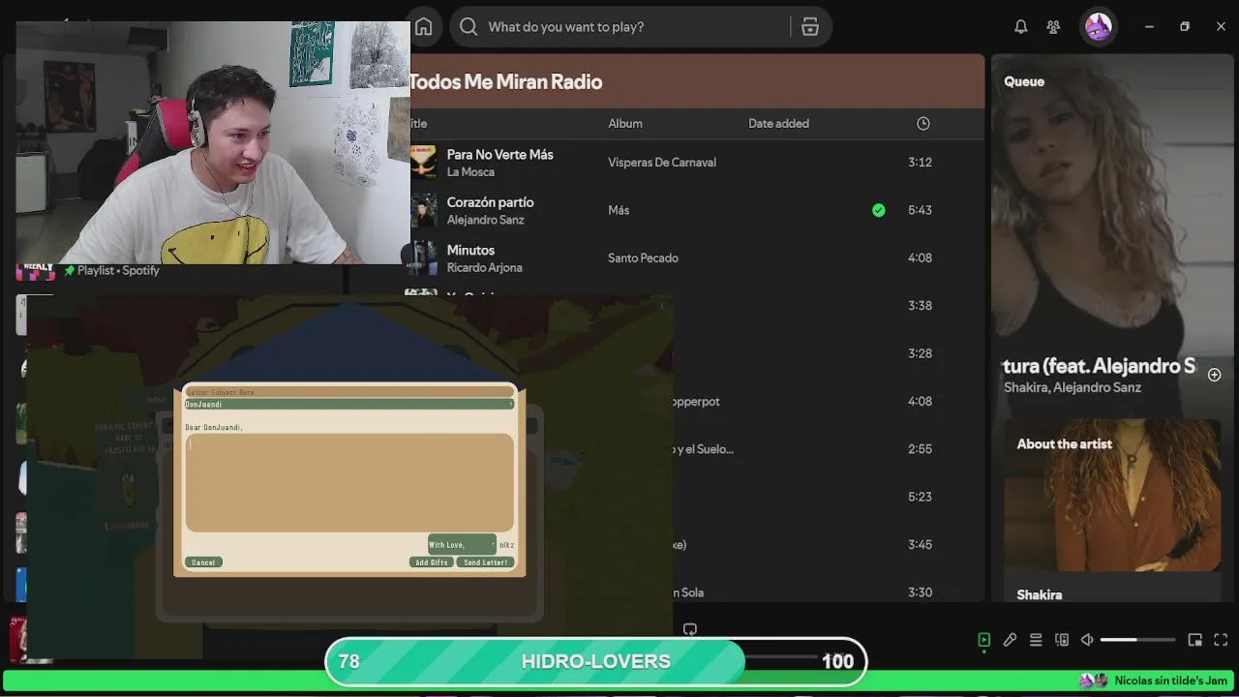Enter full screen mode icon

[1221, 640]
